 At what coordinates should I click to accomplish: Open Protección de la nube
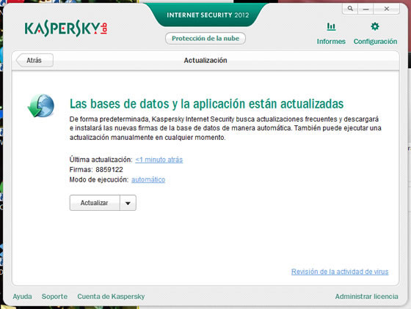point(205,38)
